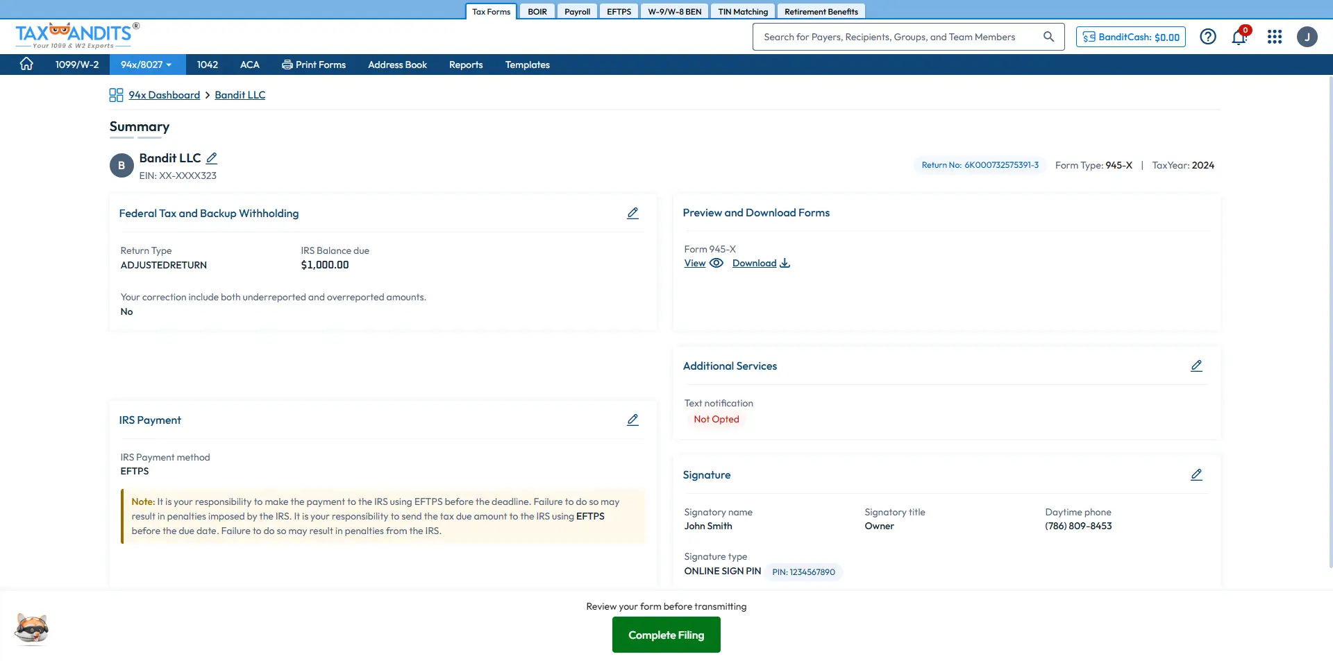1333x661 pixels.
Task: Click the search magnifier icon
Action: [1048, 37]
